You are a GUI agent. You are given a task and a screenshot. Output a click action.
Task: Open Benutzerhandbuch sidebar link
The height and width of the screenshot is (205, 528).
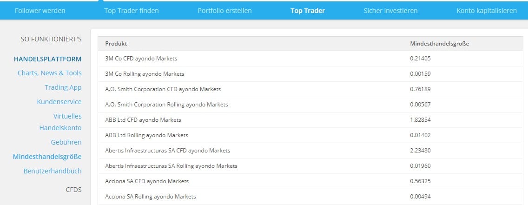coord(53,171)
